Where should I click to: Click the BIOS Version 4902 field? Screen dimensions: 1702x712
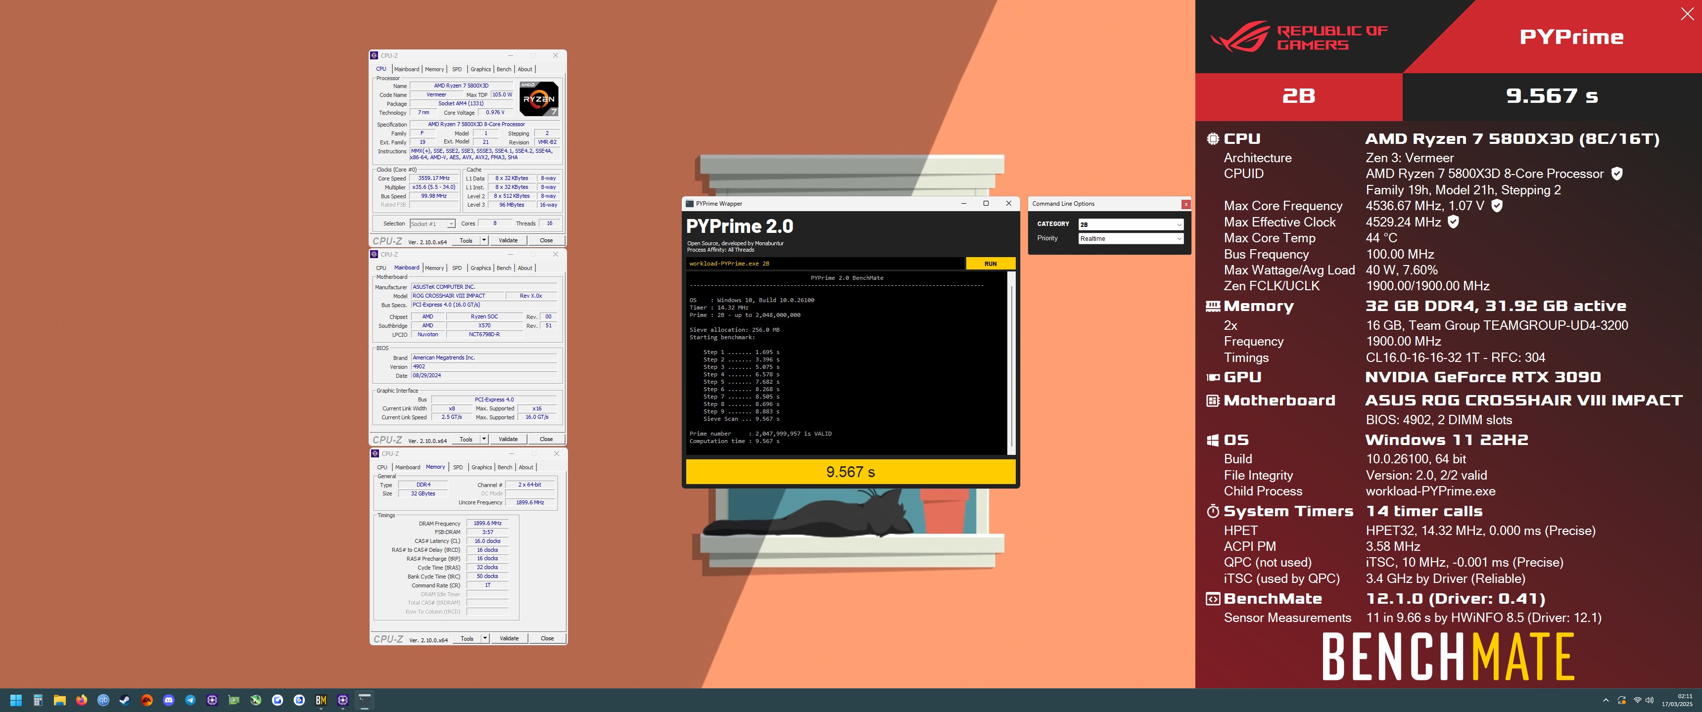tap(484, 366)
